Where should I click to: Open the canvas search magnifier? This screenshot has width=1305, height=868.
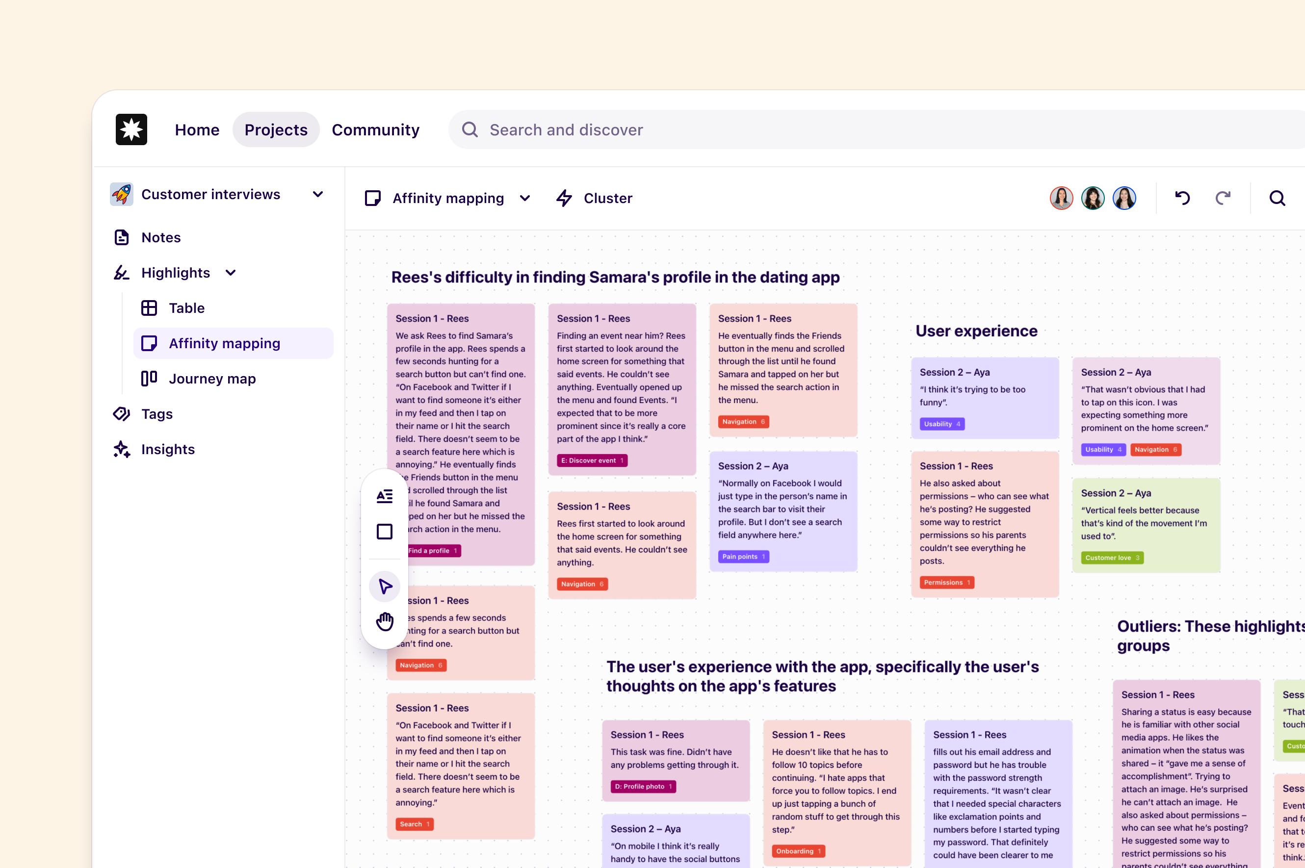[x=1278, y=198]
